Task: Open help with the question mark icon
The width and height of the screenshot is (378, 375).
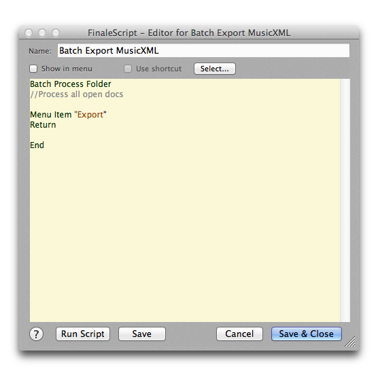Action: (36, 334)
